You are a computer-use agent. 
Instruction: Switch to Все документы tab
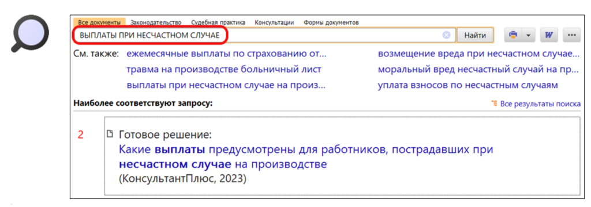(x=99, y=22)
